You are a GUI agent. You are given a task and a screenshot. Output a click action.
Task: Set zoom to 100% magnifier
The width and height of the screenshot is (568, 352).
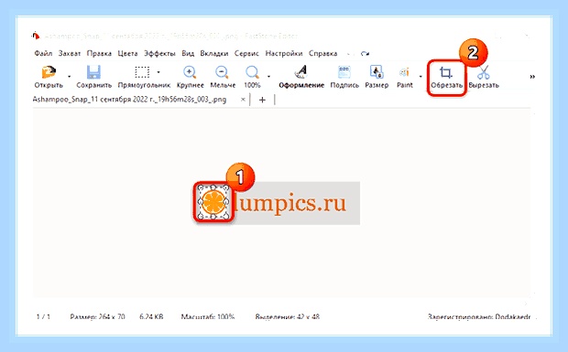pyautogui.click(x=252, y=77)
